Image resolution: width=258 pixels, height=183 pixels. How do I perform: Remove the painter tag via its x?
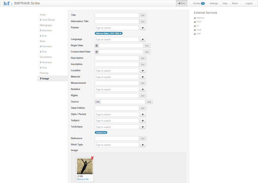click(121, 34)
